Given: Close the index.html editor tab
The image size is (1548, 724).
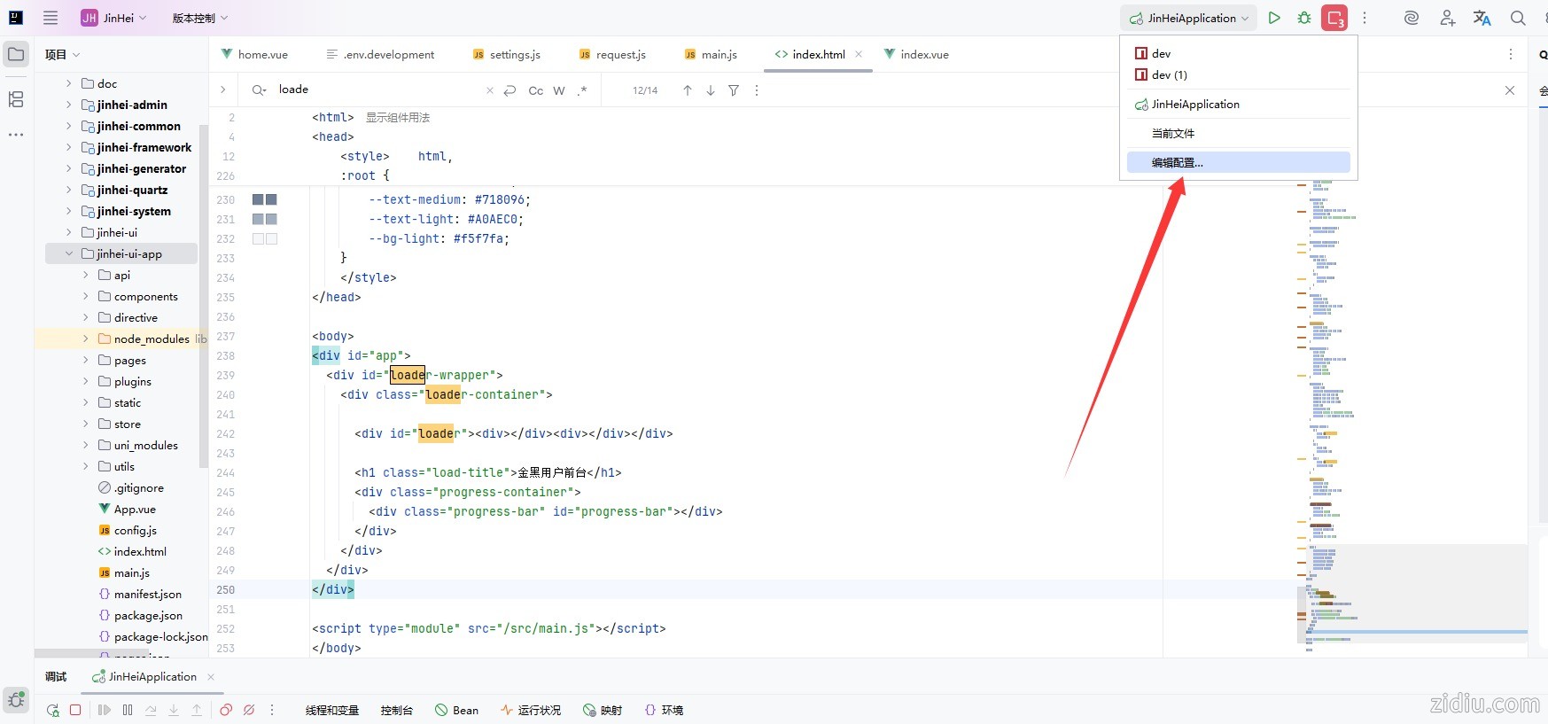Looking at the screenshot, I should coord(859,54).
